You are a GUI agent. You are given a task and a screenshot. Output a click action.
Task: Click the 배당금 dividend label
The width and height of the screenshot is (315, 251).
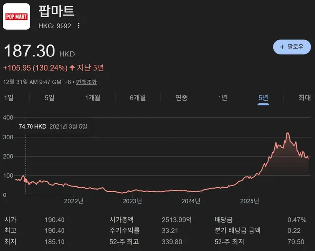click(x=223, y=220)
